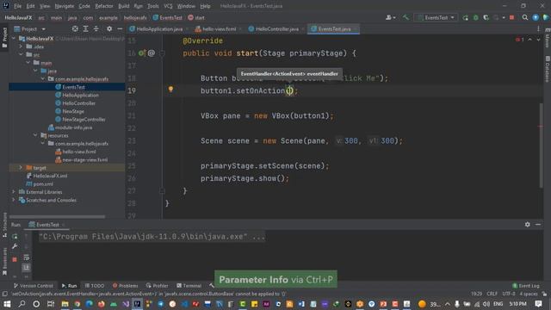Toggle the Maven side tool window
The height and width of the screenshot is (310, 551).
[548, 38]
